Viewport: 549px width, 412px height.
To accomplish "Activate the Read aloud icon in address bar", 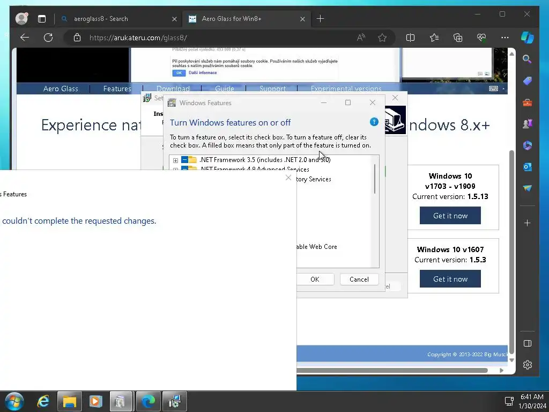I will (361, 38).
